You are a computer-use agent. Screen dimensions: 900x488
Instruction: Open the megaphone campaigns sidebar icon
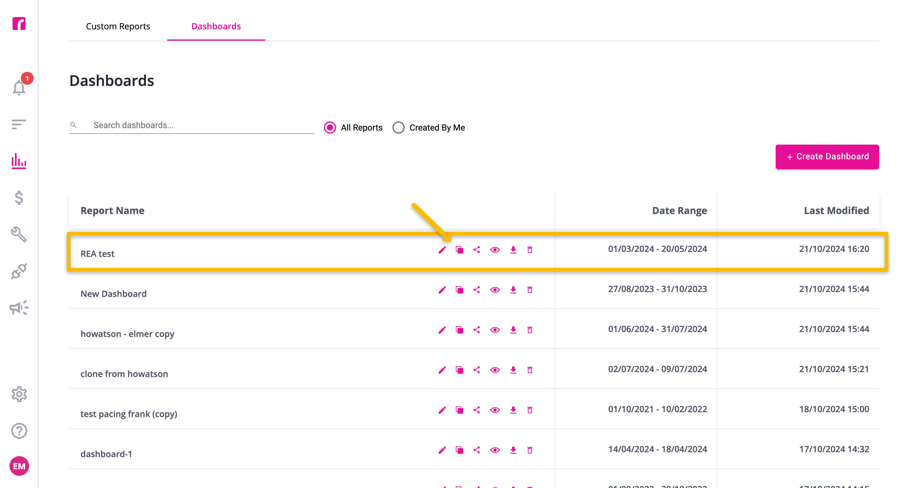pos(19,308)
